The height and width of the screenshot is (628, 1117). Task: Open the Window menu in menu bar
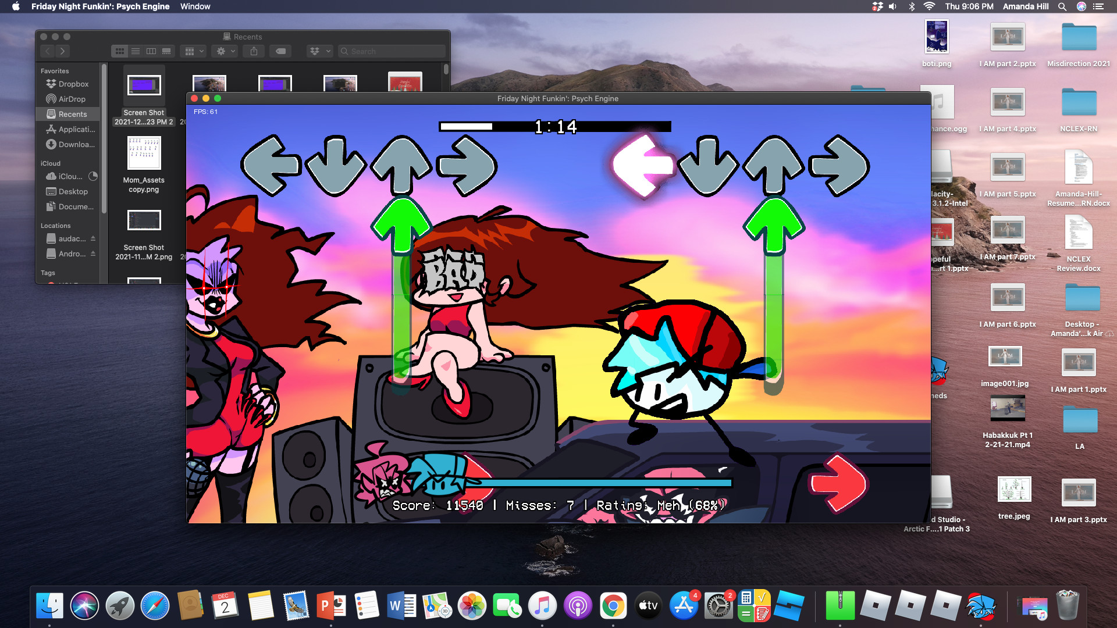click(195, 6)
